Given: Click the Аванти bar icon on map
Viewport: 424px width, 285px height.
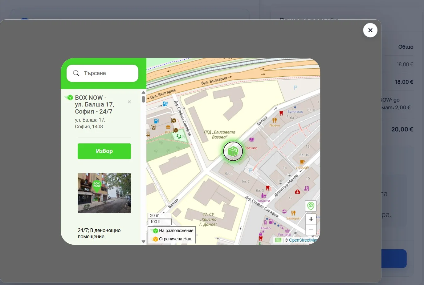Looking at the screenshot, I should (264, 195).
